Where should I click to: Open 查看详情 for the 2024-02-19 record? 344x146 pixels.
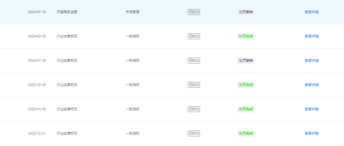click(311, 36)
